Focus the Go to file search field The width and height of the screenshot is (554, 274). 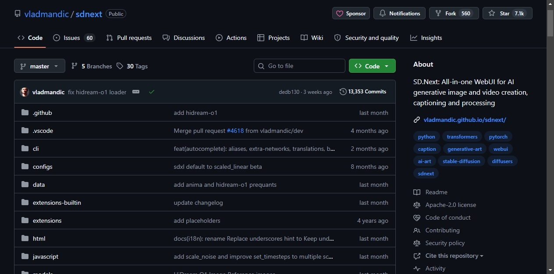tap(299, 66)
